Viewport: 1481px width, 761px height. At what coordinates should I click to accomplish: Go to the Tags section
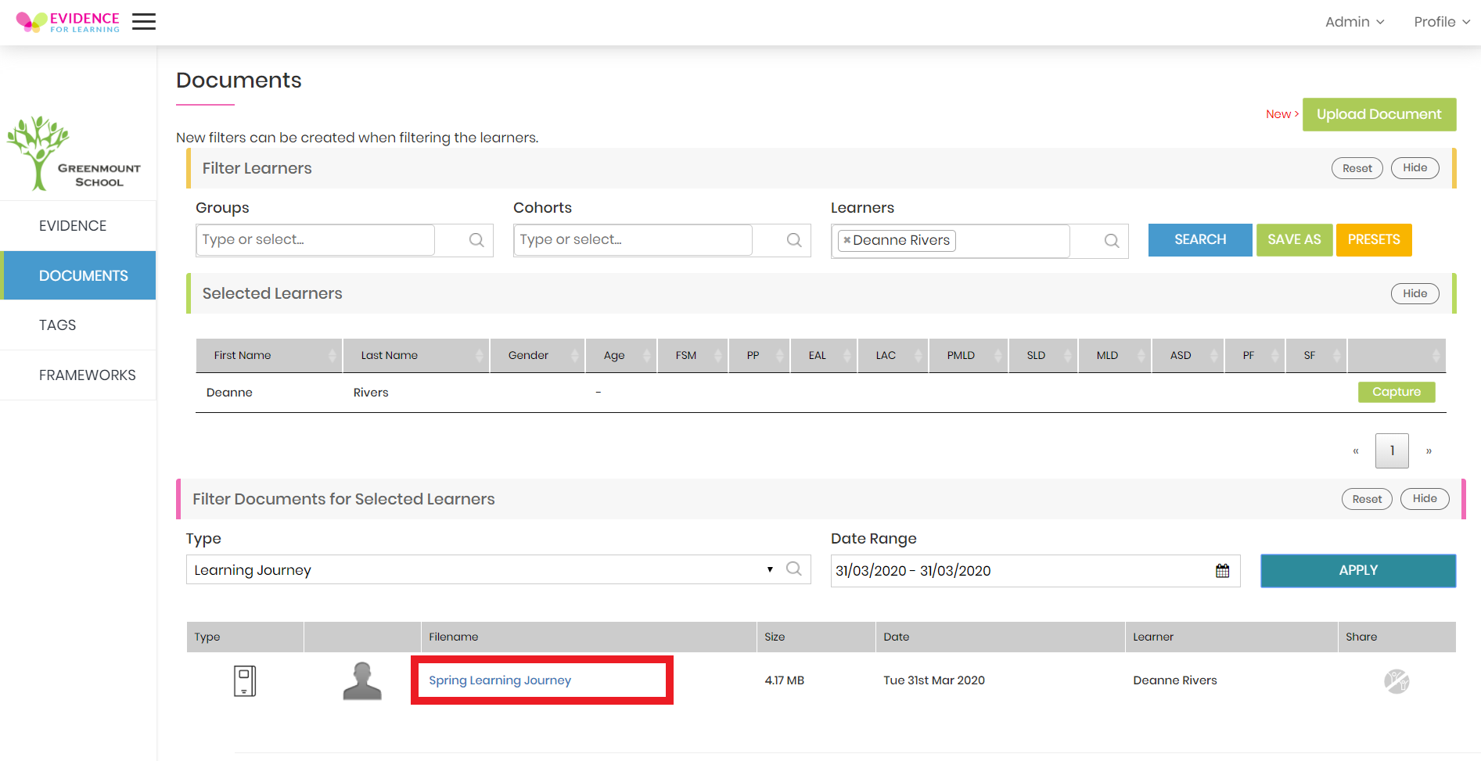pyautogui.click(x=57, y=325)
